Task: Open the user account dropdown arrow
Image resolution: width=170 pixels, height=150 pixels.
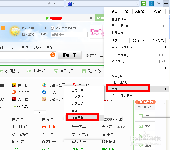Action: (x=70, y=18)
